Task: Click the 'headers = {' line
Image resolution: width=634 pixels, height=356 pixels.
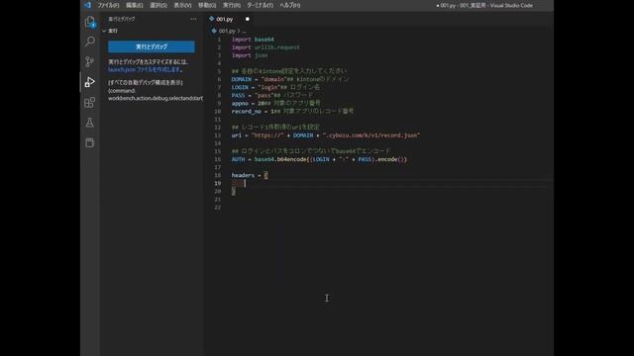Action: coord(250,175)
